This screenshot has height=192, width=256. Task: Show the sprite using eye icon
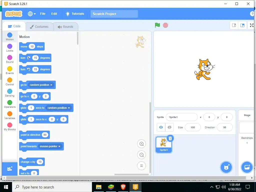161,127
